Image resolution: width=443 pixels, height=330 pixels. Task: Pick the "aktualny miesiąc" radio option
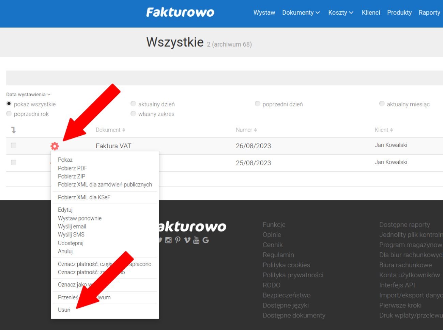pos(382,104)
